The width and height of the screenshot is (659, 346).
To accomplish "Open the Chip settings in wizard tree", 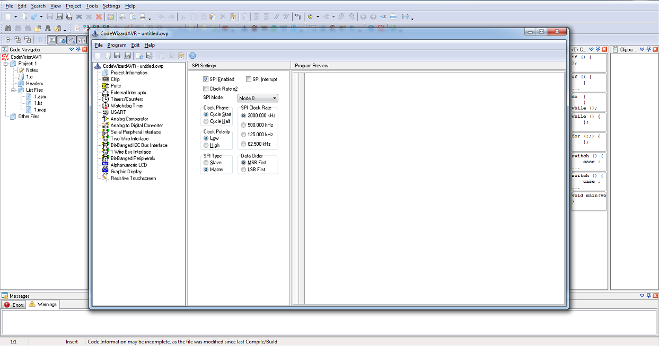I will 115,79.
